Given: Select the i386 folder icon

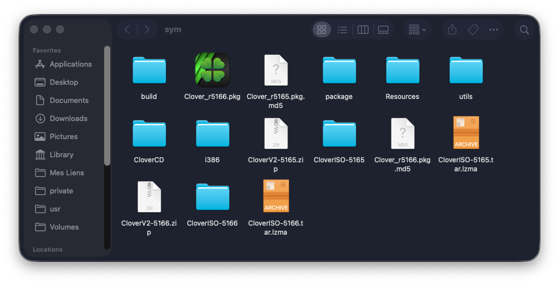Looking at the screenshot, I should pos(212,133).
